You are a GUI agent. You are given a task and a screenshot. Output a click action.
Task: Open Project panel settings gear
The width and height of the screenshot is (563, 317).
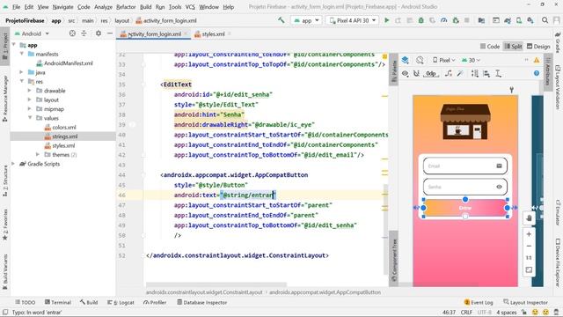click(98, 33)
